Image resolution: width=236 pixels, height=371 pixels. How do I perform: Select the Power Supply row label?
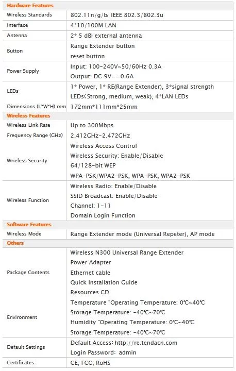coord(23,71)
